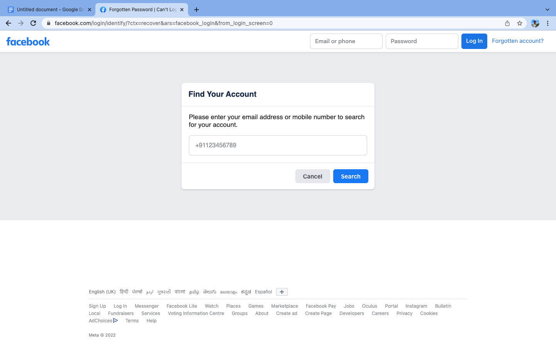Close the Forgotten Password tab
The width and height of the screenshot is (556, 347).
[x=182, y=10]
